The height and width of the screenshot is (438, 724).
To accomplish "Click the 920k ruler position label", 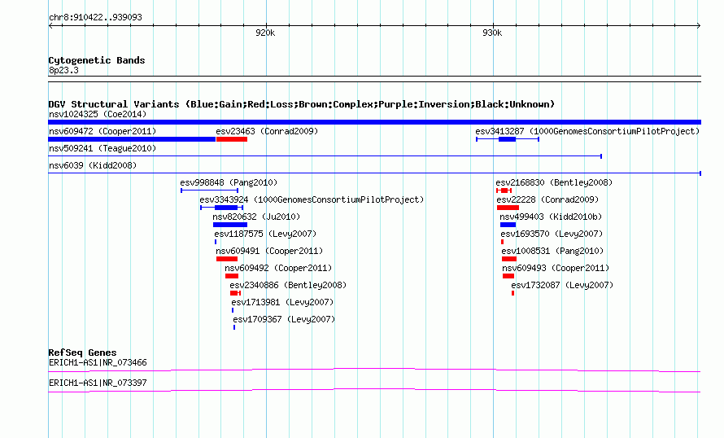I will (265, 33).
